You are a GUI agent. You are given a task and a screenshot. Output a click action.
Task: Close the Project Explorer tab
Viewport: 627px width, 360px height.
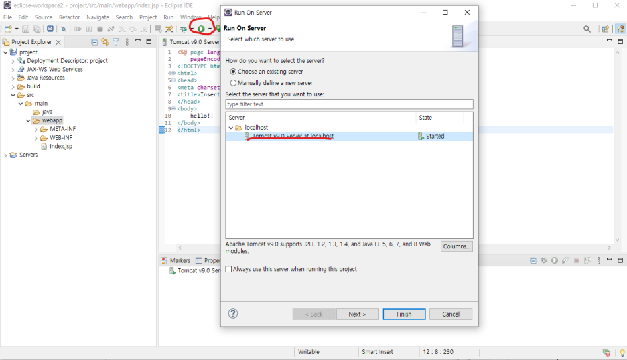(58, 42)
